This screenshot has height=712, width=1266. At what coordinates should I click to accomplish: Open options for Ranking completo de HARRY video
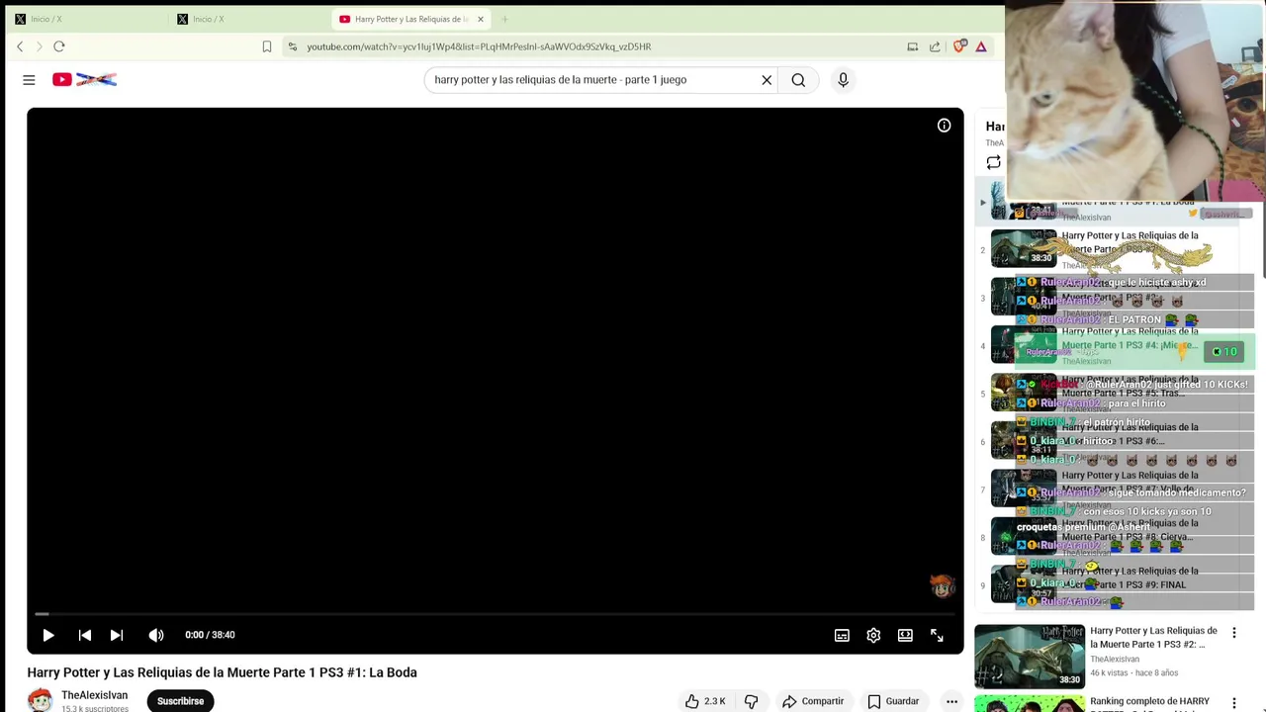point(1234,703)
